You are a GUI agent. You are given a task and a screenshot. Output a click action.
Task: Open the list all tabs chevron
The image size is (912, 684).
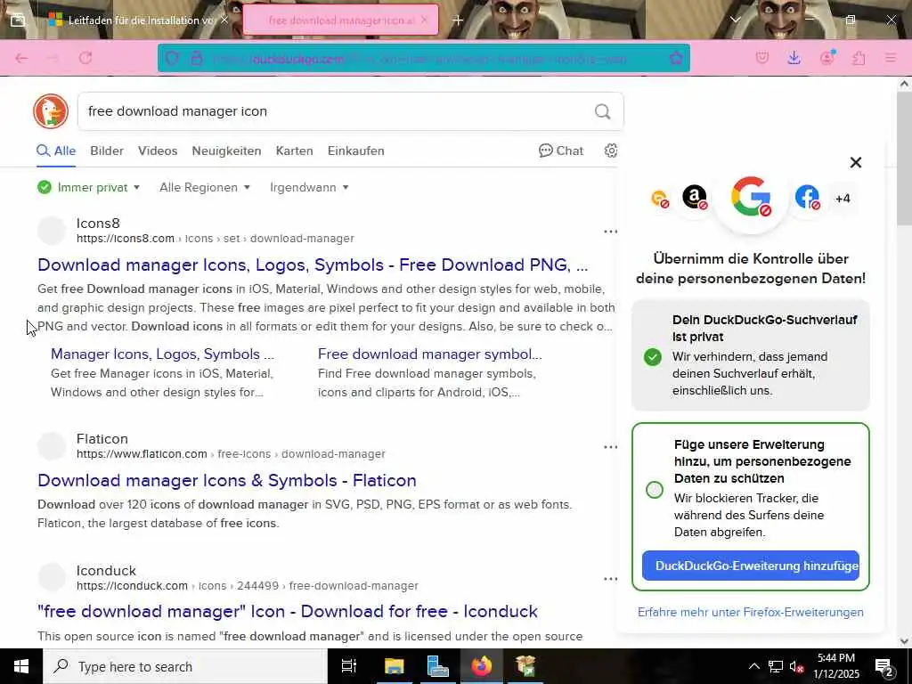click(x=735, y=20)
